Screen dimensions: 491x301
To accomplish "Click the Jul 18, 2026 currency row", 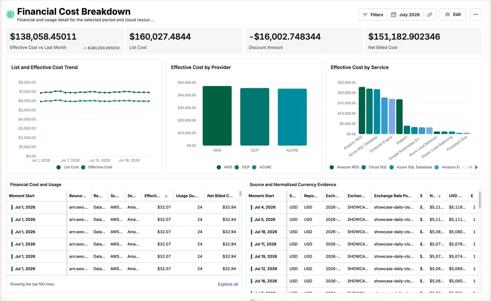I will pos(361,232).
